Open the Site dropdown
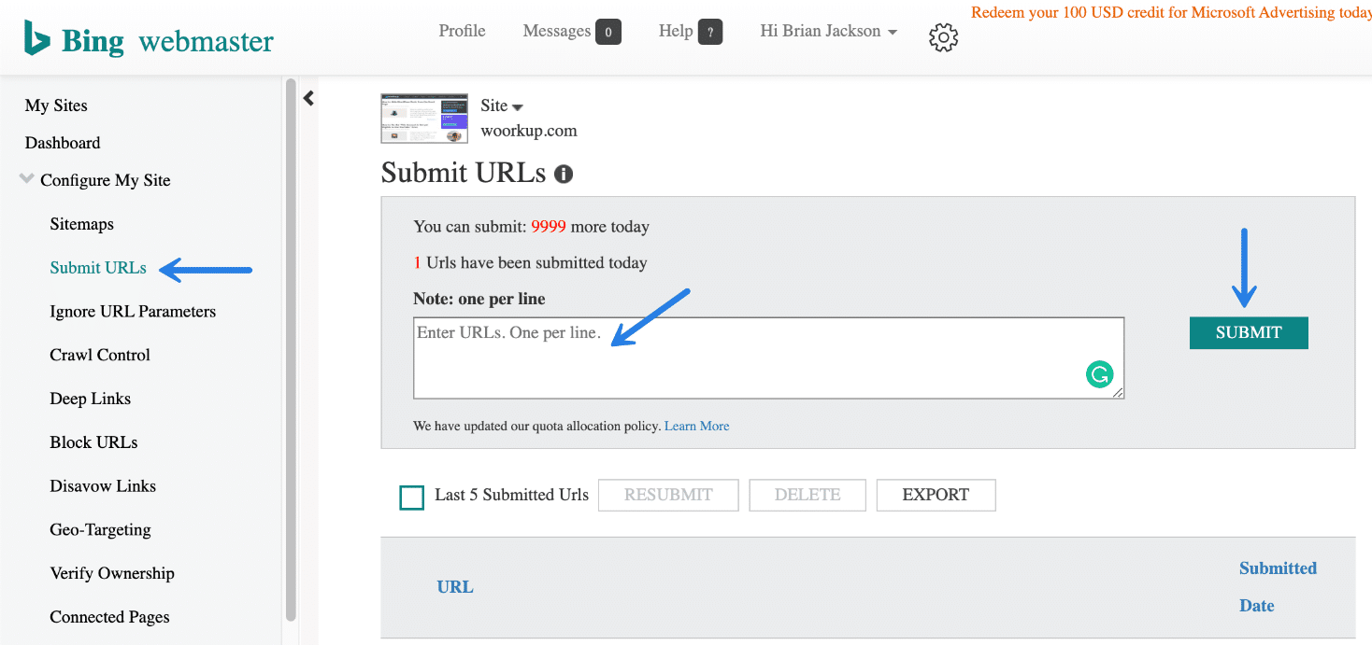Image resolution: width=1372 pixels, height=645 pixels. coord(502,105)
